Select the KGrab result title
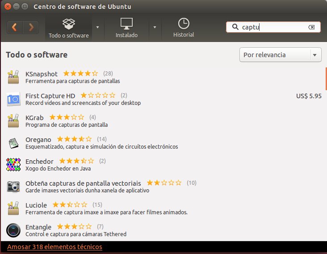 pos(34,118)
